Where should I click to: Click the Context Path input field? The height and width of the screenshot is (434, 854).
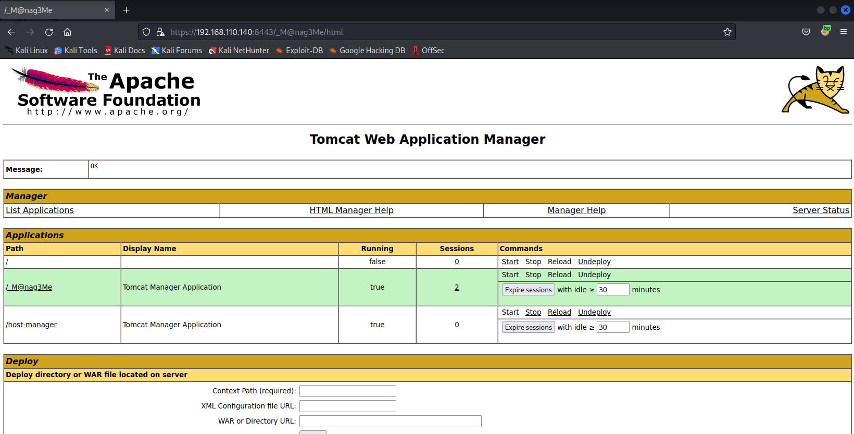point(348,391)
